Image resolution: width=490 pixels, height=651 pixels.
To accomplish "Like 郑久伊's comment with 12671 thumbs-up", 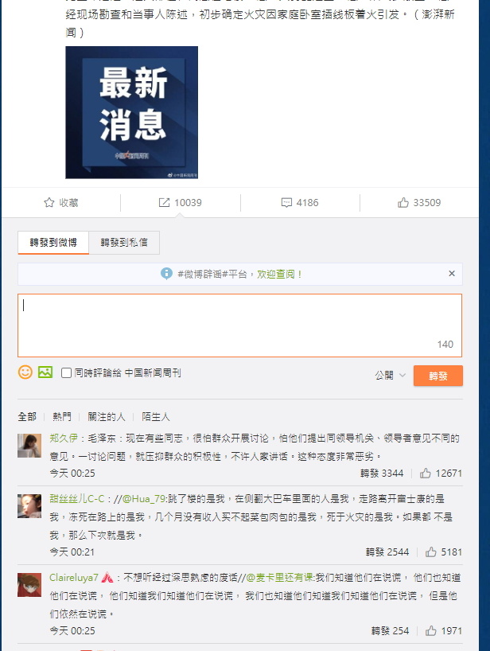I will point(426,474).
